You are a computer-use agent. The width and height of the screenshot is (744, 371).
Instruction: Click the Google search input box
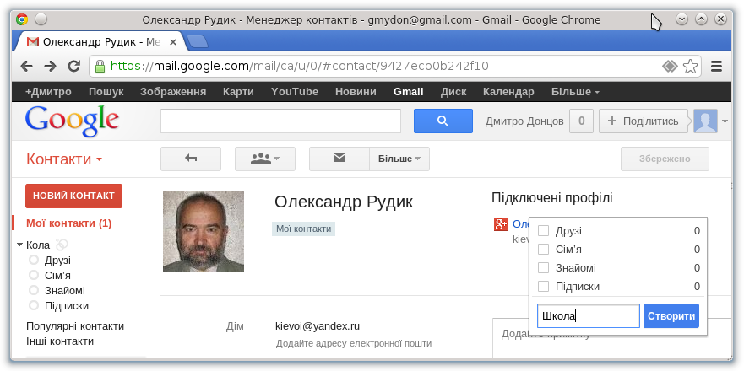(x=281, y=121)
